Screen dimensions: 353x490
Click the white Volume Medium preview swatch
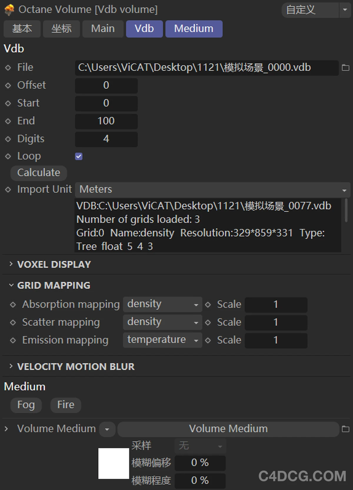coord(114,463)
